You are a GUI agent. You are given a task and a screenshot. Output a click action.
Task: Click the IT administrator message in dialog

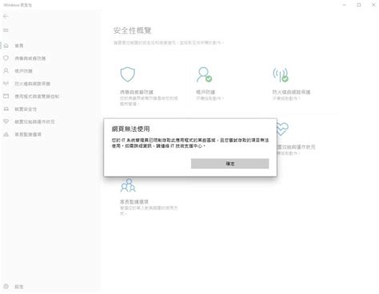[x=190, y=143]
